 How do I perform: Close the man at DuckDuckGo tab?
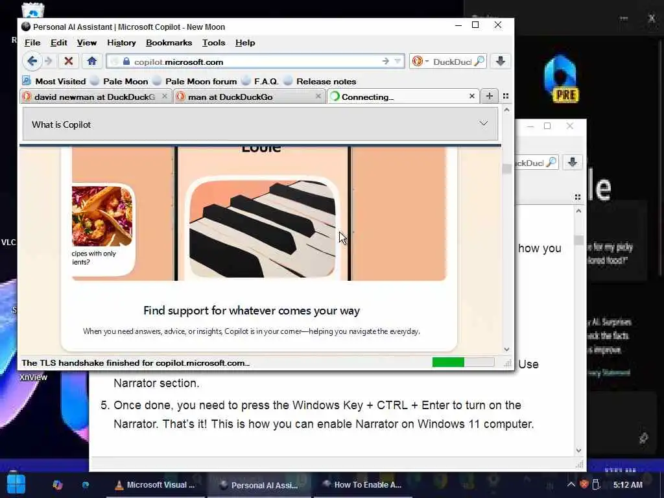pos(318,97)
